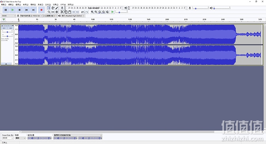This screenshot has width=266, height=144.
Task: Toggle Mute on the audio track
Action: click(4, 28)
